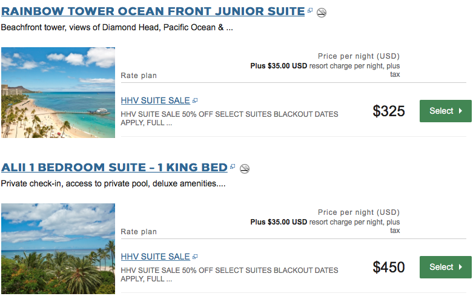
Task: Open HHV Suite Sale rate plan for Alii suite
Action: (155, 257)
